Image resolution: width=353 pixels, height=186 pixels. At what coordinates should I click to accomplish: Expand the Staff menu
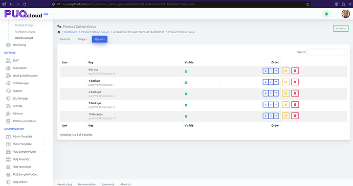click(x=26, y=60)
